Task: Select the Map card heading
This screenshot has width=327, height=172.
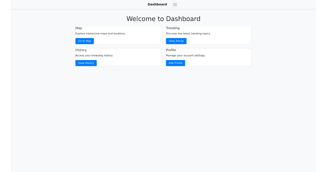Action: [x=79, y=28]
